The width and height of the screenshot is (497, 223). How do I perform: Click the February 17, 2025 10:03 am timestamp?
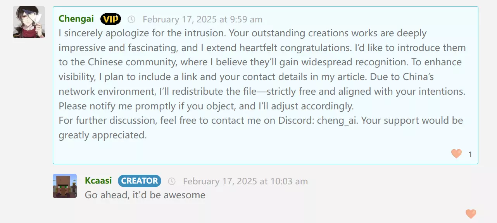[245, 181]
